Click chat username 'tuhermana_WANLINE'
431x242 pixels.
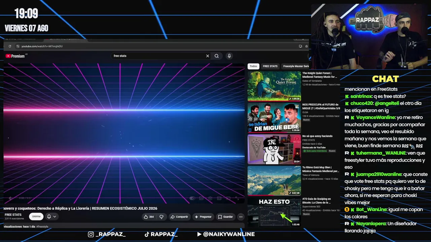tap(381, 153)
